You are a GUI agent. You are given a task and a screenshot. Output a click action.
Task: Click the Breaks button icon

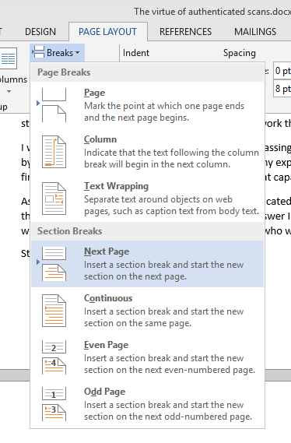[x=39, y=52]
